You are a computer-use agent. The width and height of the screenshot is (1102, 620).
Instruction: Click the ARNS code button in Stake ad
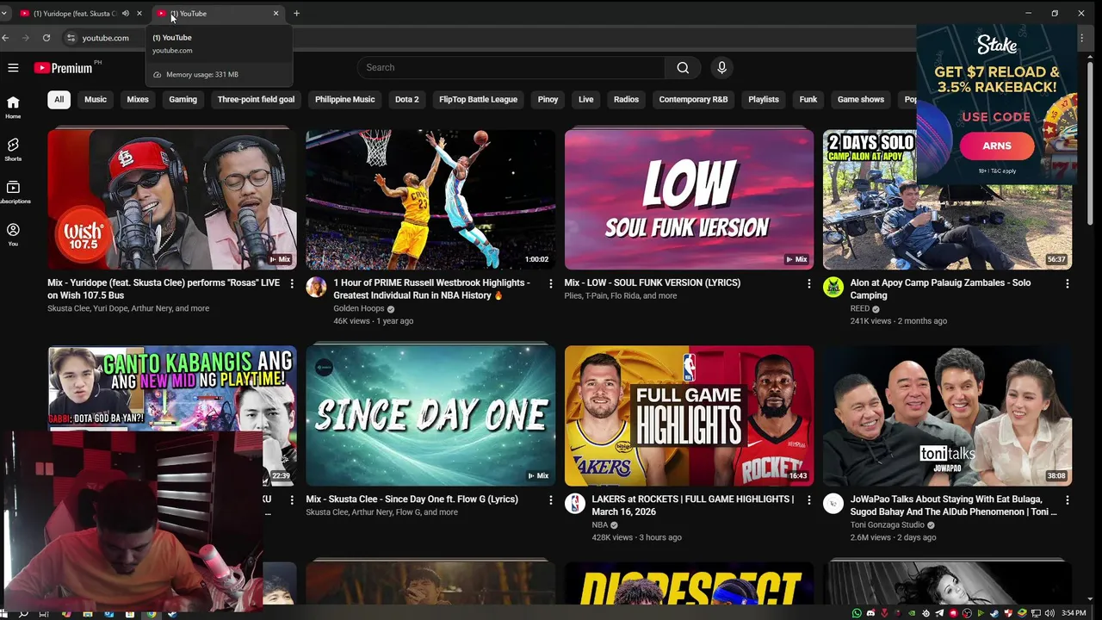click(997, 146)
